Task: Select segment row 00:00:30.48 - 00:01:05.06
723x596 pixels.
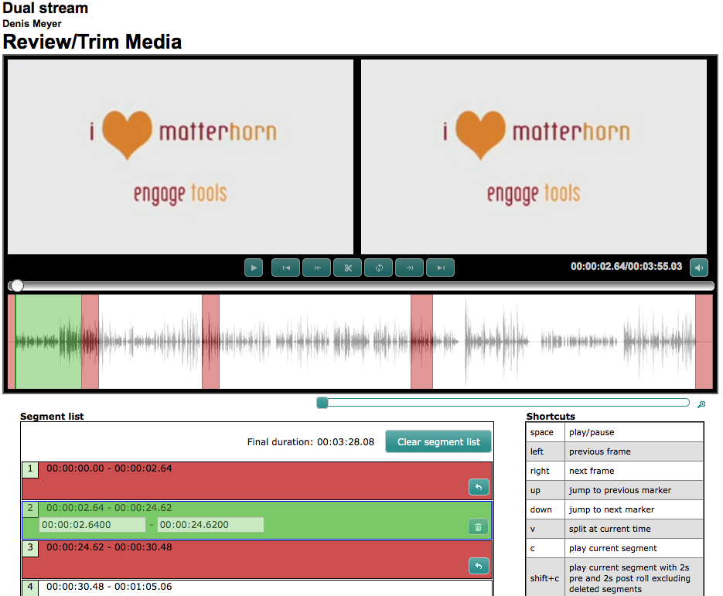Action: pyautogui.click(x=257, y=588)
